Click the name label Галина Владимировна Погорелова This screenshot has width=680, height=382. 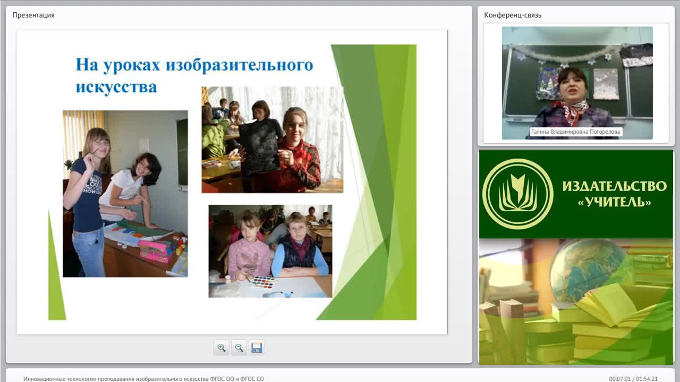(x=575, y=132)
